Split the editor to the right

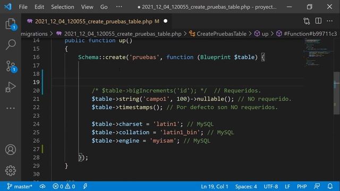(x=318, y=21)
